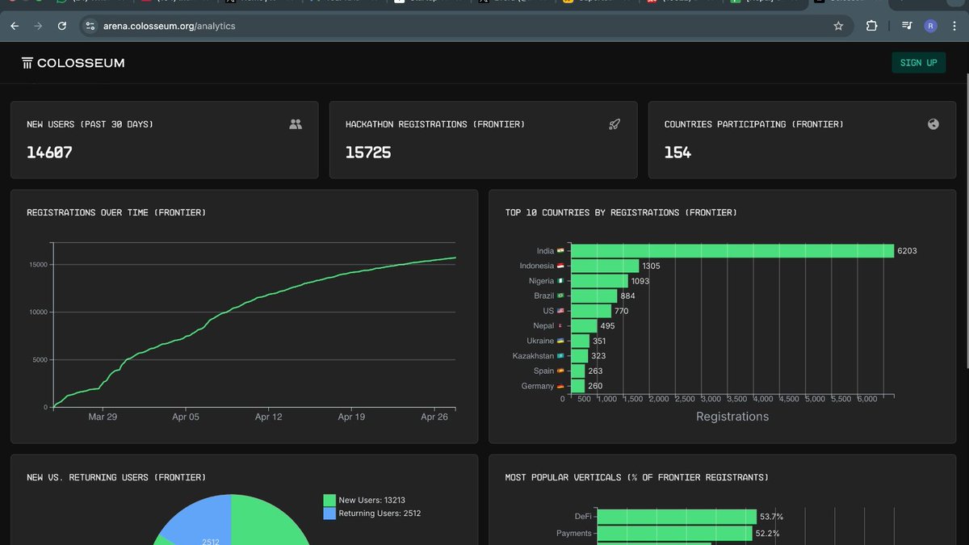Click the Payments 52.2% bar
Viewport: 969px width, 545px height.
coord(674,534)
